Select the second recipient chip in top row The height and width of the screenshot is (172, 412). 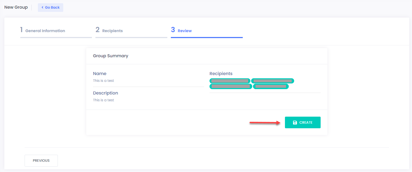273,81
